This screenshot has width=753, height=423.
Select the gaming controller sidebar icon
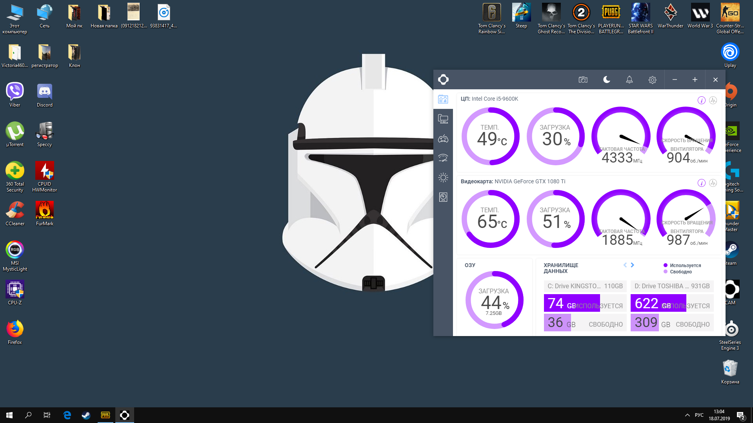coord(443,138)
